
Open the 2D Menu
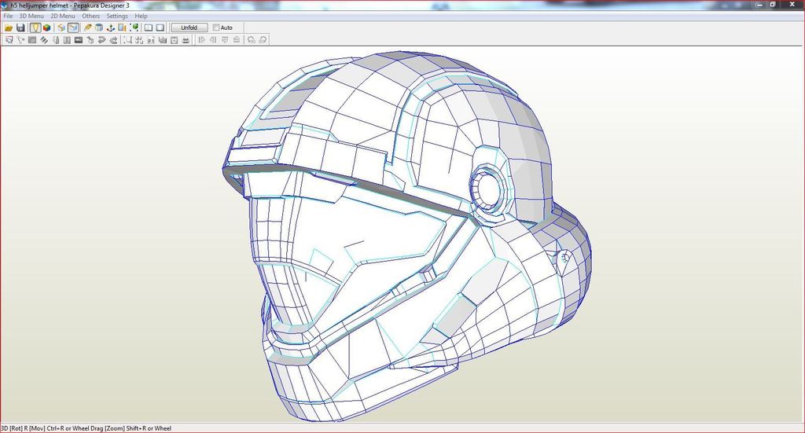point(63,16)
